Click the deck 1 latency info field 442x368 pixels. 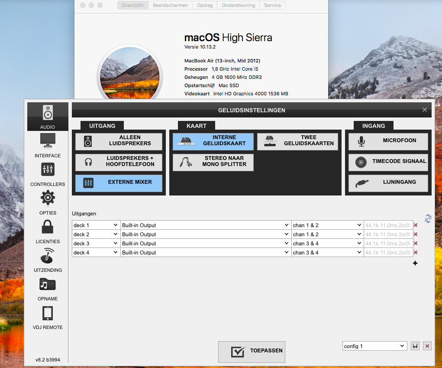tap(388, 225)
